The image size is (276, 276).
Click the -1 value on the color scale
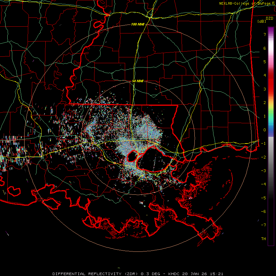pyautogui.click(x=263, y=144)
